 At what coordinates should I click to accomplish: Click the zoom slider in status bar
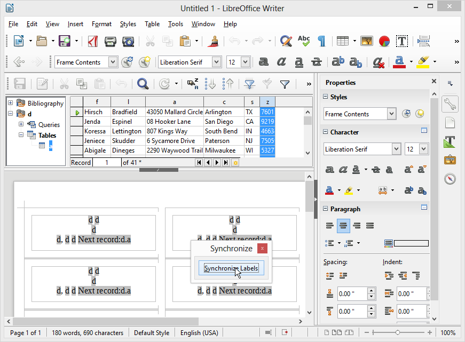point(397,333)
